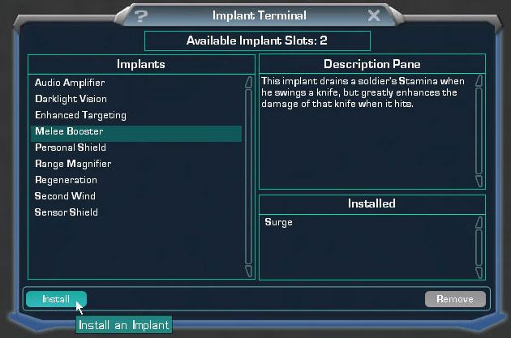Click Description Pane scroll up arrow
511x338 pixels.
click(x=479, y=81)
